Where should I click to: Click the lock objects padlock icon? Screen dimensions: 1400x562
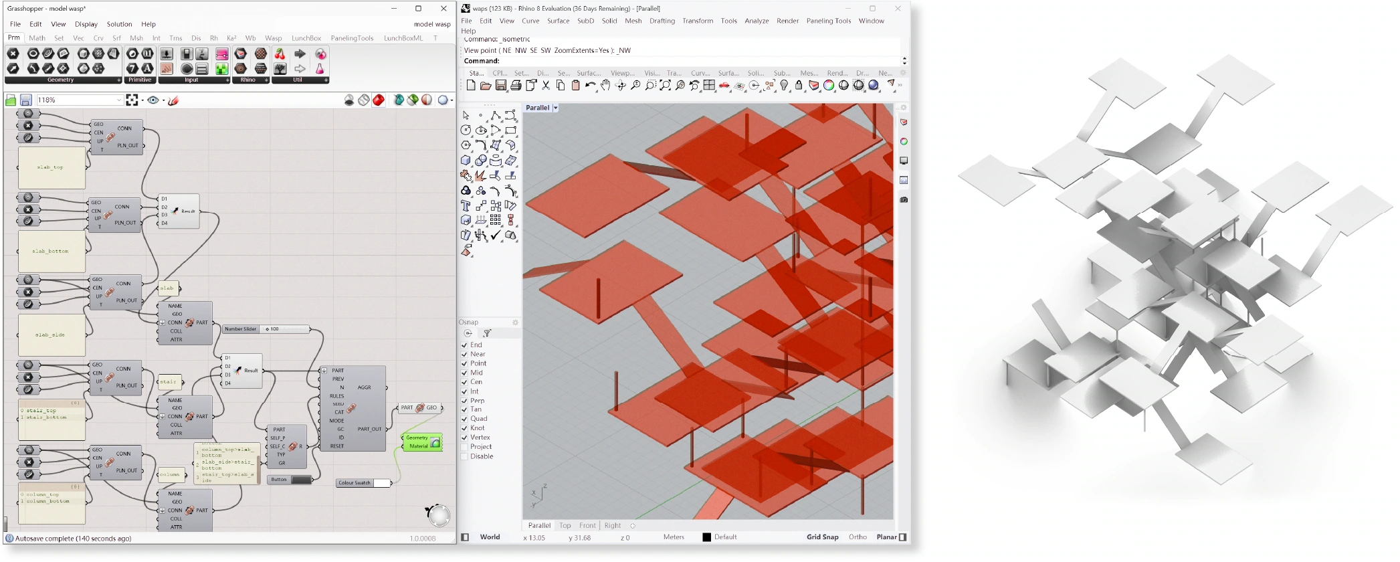point(799,86)
